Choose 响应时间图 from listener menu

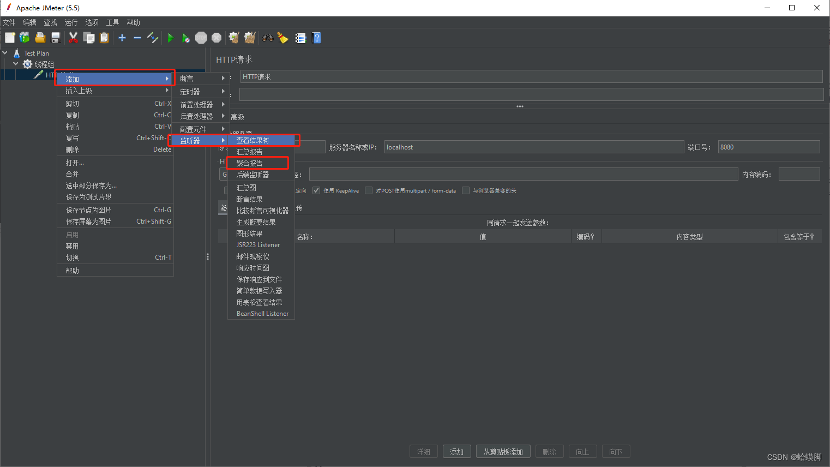pos(261,268)
